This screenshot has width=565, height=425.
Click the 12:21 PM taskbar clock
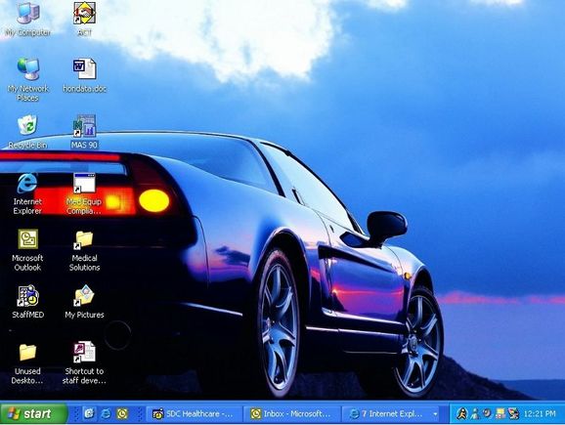(x=540, y=414)
